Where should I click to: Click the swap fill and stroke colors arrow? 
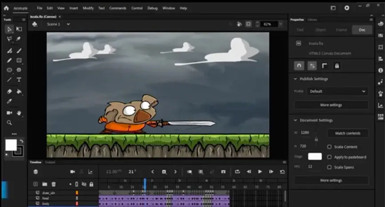tap(22, 141)
